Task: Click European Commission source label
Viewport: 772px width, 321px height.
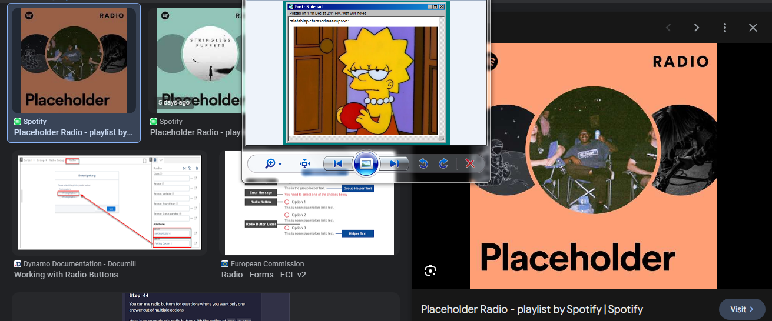Action: point(267,264)
